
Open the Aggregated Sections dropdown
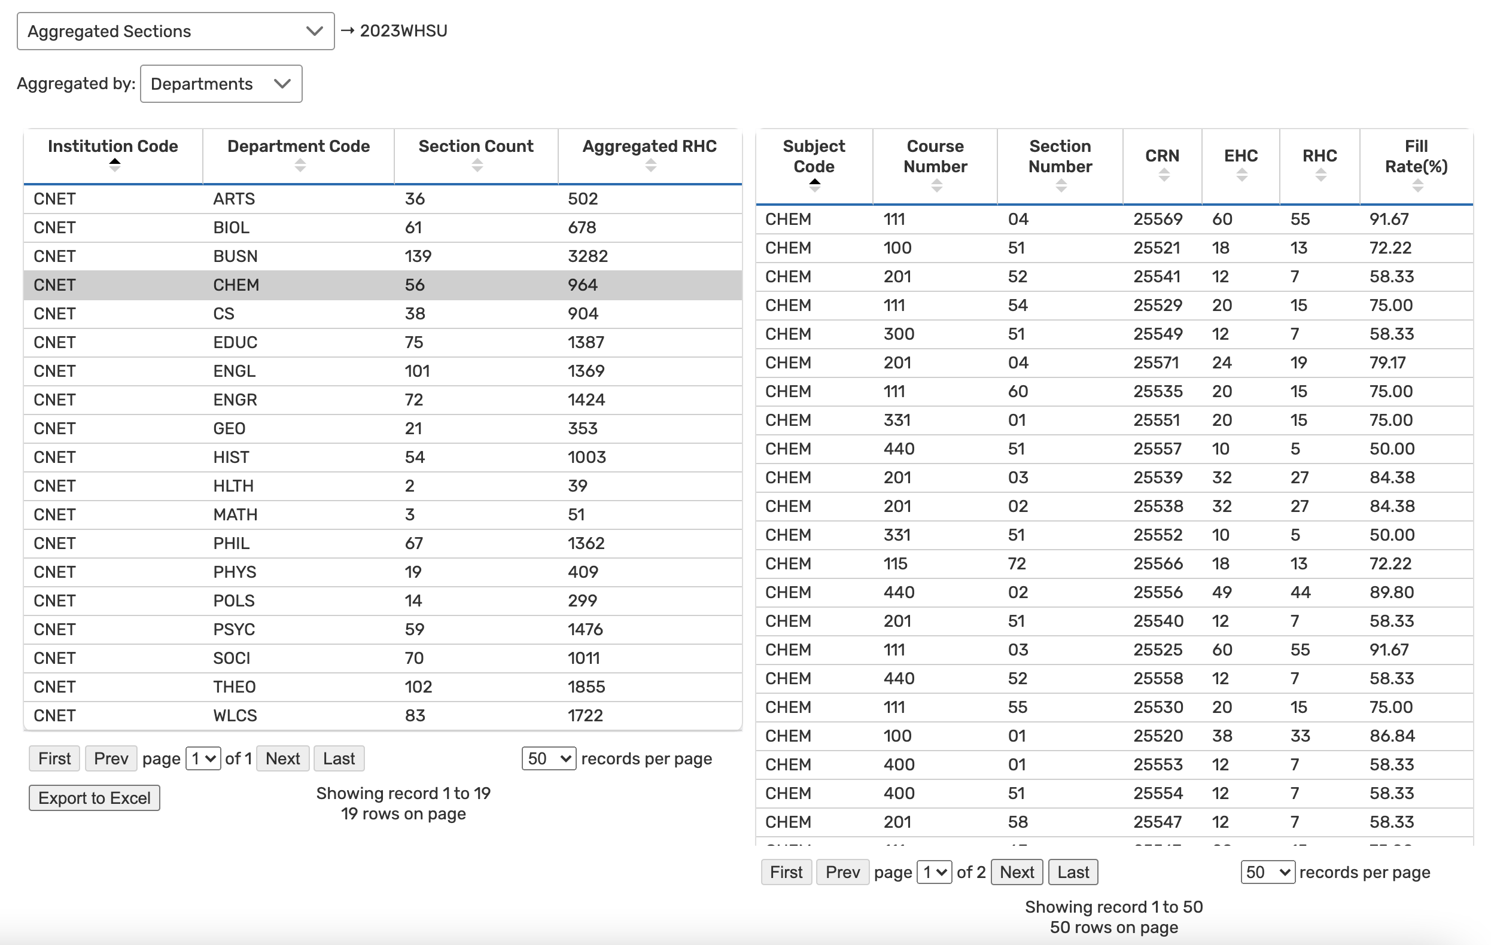pyautogui.click(x=176, y=31)
